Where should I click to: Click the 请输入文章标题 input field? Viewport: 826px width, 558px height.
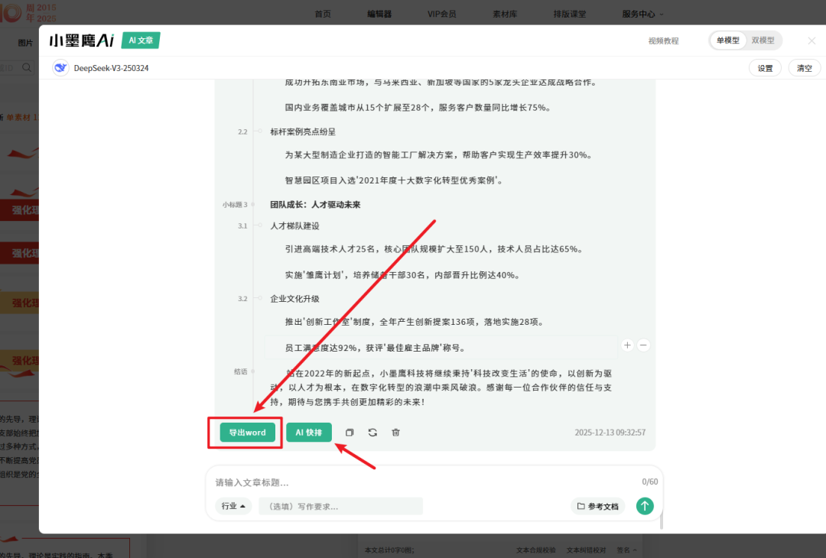click(382, 482)
